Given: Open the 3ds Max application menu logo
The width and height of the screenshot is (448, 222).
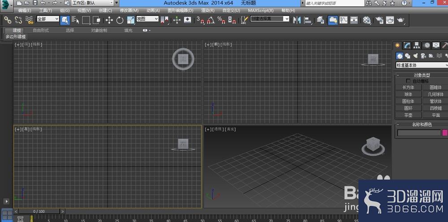Looking at the screenshot, I should (x=6, y=6).
